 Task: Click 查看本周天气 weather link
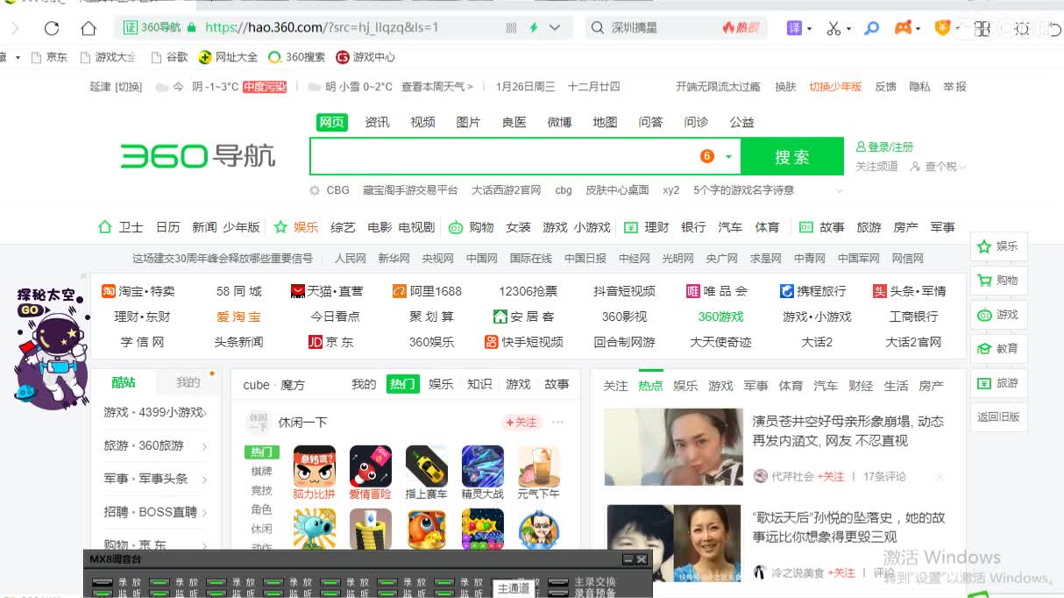click(437, 87)
